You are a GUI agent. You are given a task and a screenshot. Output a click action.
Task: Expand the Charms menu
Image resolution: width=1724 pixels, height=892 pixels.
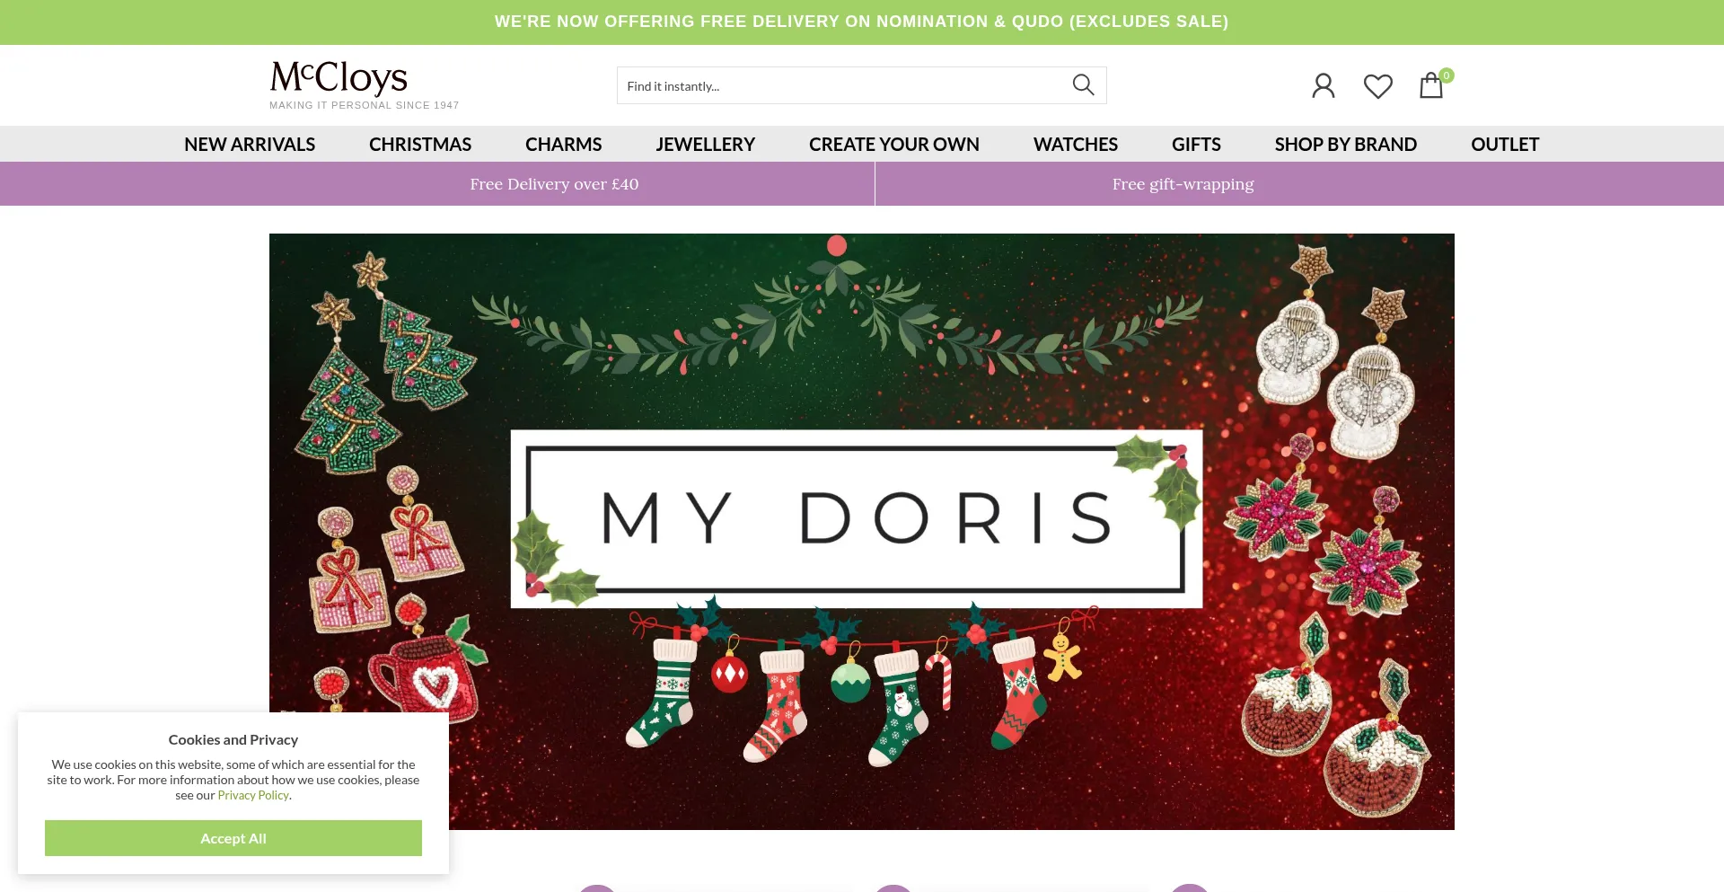pyautogui.click(x=564, y=144)
